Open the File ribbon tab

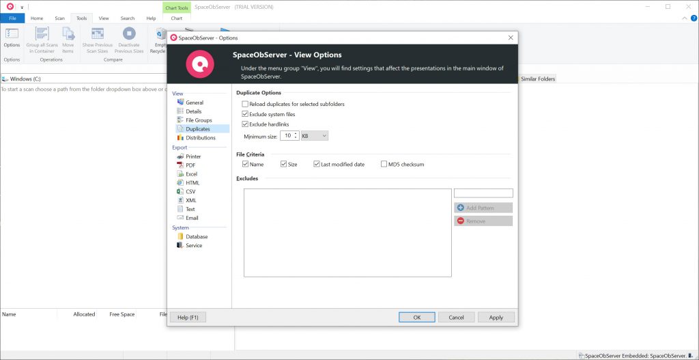click(x=12, y=18)
